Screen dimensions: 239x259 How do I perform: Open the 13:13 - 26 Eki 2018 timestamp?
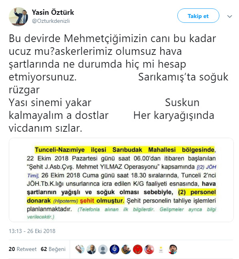[x=32, y=231]
